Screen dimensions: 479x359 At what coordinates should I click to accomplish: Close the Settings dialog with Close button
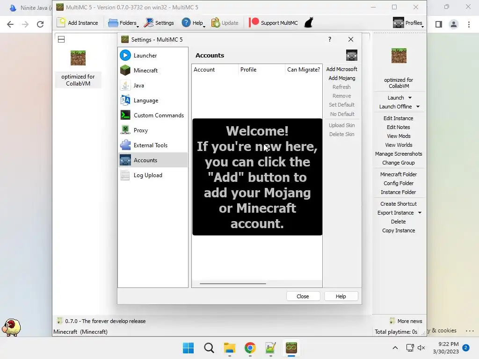(x=303, y=296)
